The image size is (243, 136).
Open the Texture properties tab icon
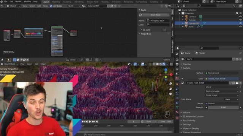click(x=177, y=118)
